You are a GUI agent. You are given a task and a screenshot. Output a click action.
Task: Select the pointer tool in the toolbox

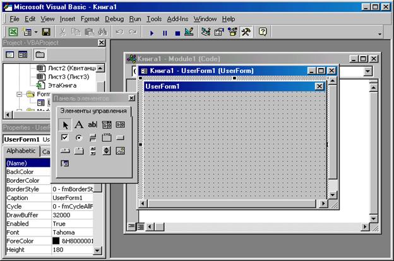tap(65, 125)
